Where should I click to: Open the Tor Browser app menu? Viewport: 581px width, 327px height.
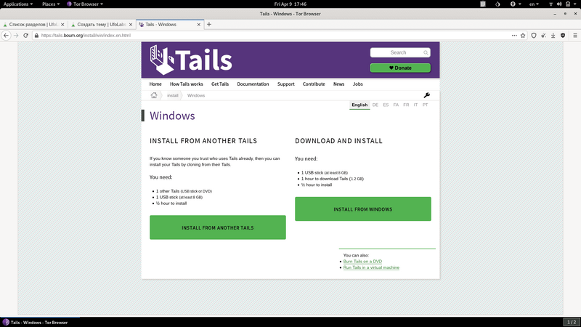(x=85, y=4)
